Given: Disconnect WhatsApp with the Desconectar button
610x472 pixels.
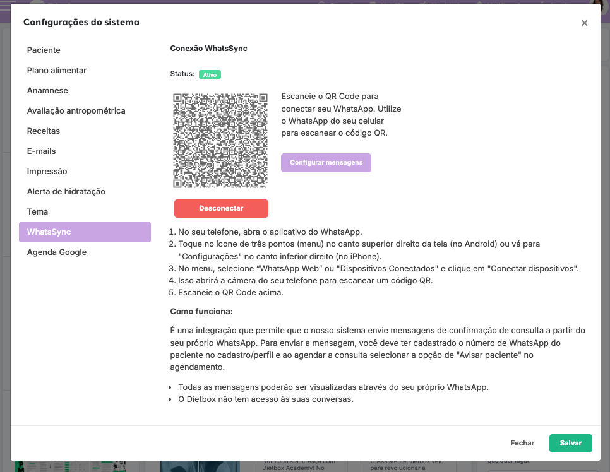Looking at the screenshot, I should [x=221, y=208].
